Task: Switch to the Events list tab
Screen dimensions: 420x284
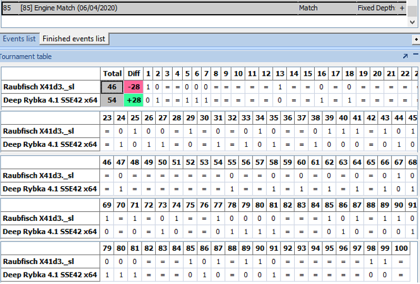Action: pos(19,39)
